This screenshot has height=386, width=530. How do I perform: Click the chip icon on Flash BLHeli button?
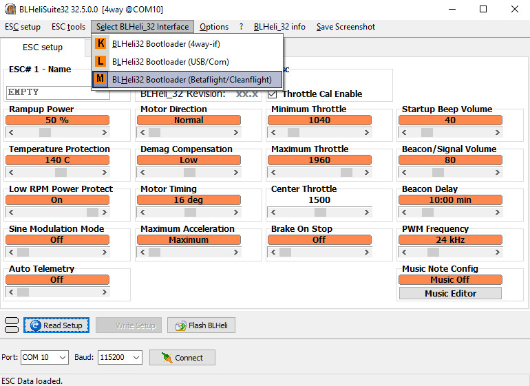tap(180, 325)
